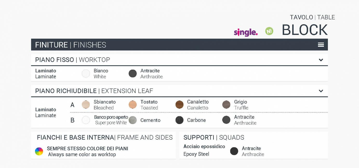The width and height of the screenshot is (359, 168).
Task: Click the single. brand logo
Action: (245, 32)
